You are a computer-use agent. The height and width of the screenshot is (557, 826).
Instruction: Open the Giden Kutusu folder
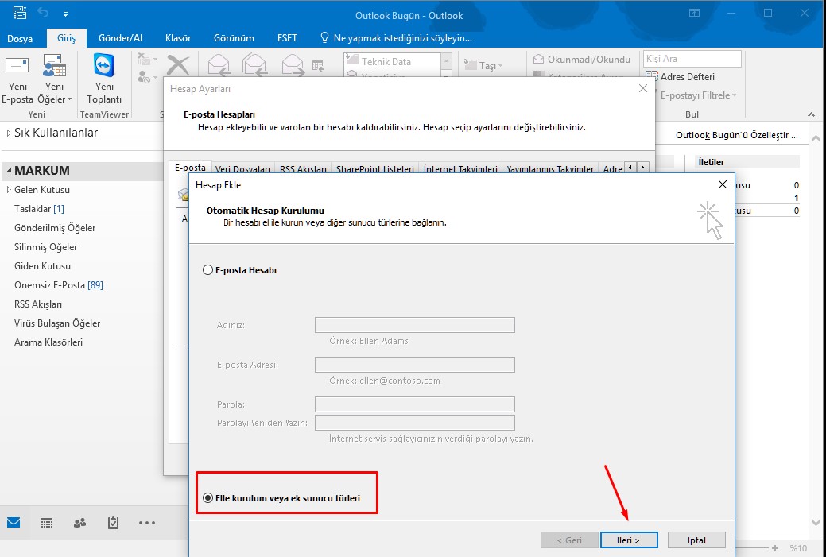coord(42,266)
